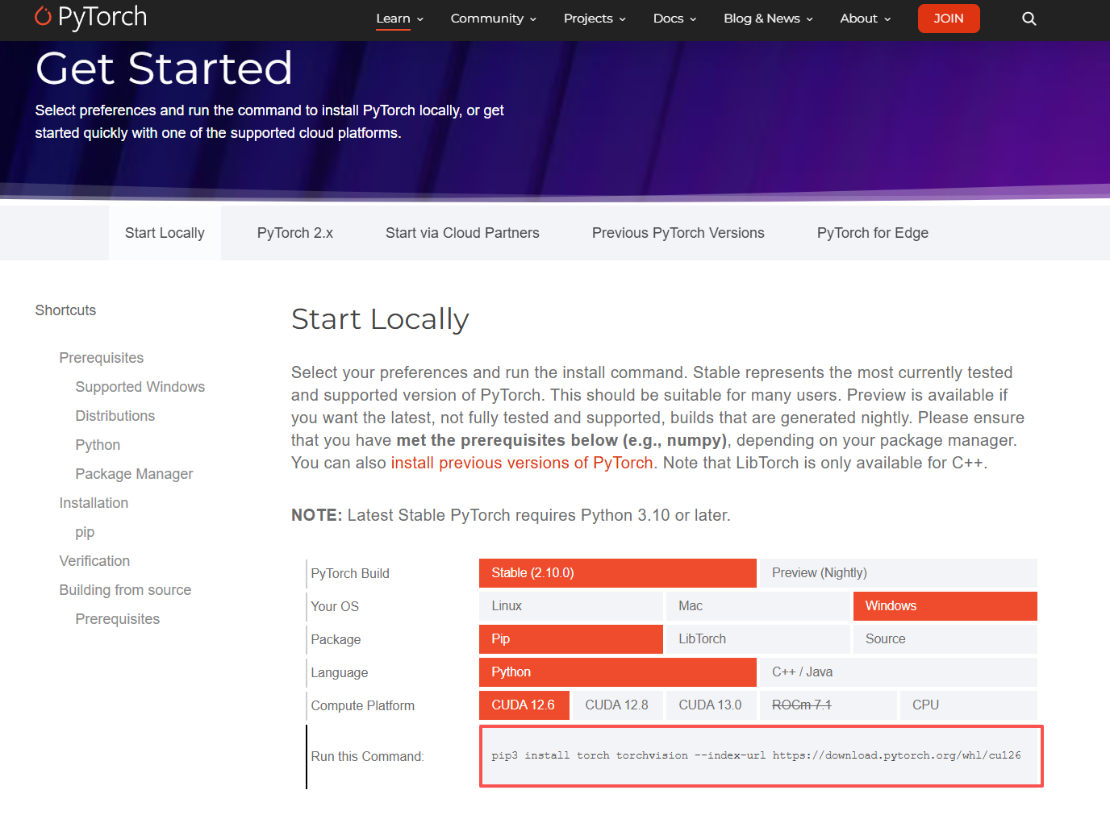Open the Verification shortcut
Viewport: 1110px width, 815px height.
pos(94,561)
